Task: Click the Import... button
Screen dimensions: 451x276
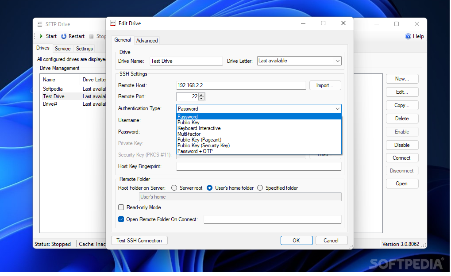Action: pos(325,85)
